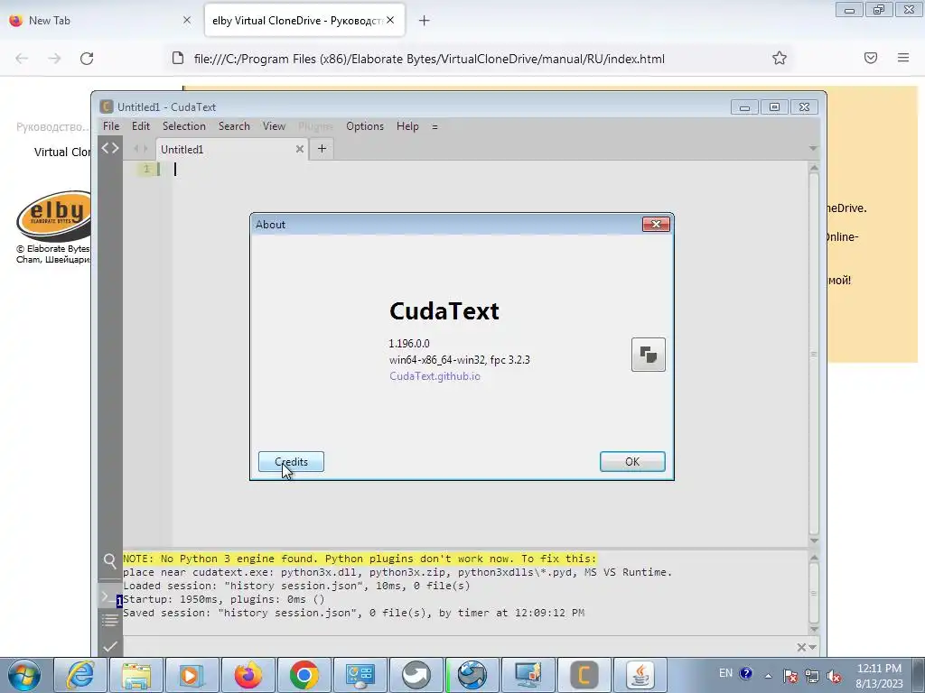Image resolution: width=925 pixels, height=693 pixels.
Task: Bookmark page with the star icon
Action: tap(780, 58)
